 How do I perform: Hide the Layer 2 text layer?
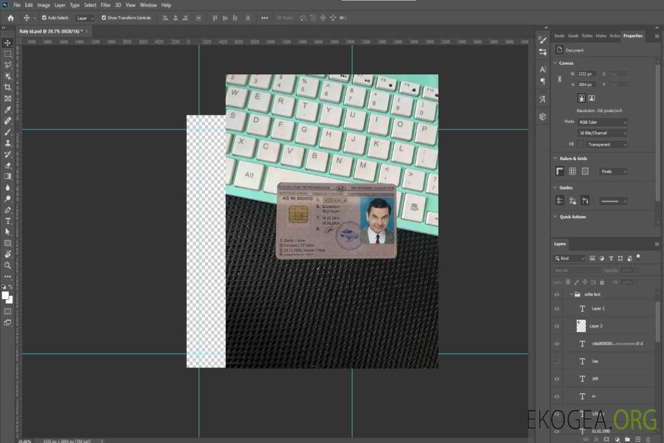(x=557, y=309)
